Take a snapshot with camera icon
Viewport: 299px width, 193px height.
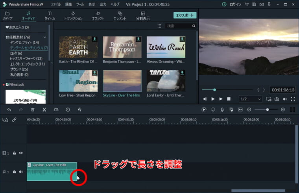(x=277, y=99)
